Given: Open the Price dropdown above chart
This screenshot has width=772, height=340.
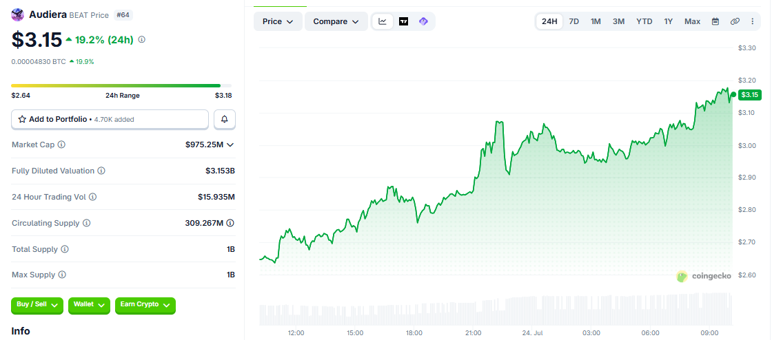Looking at the screenshot, I should point(278,21).
